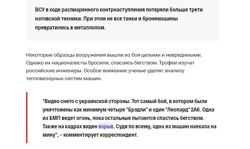This screenshot has height=149, width=250.
Task: Click the word "мину" in the quote's last line
Action: pyautogui.click(x=49, y=135)
